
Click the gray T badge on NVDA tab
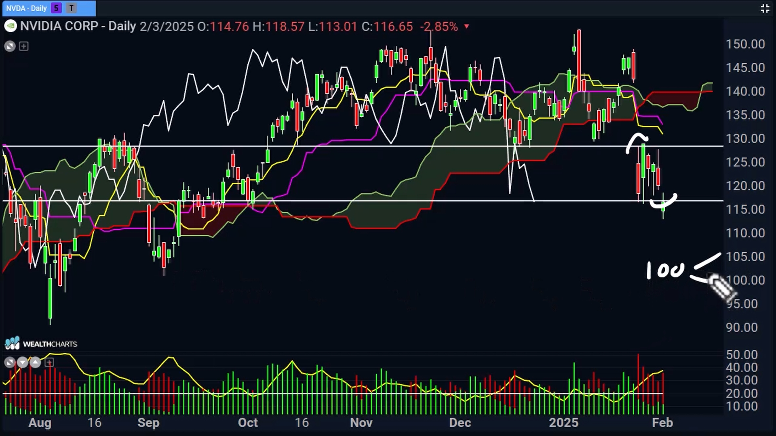72,8
